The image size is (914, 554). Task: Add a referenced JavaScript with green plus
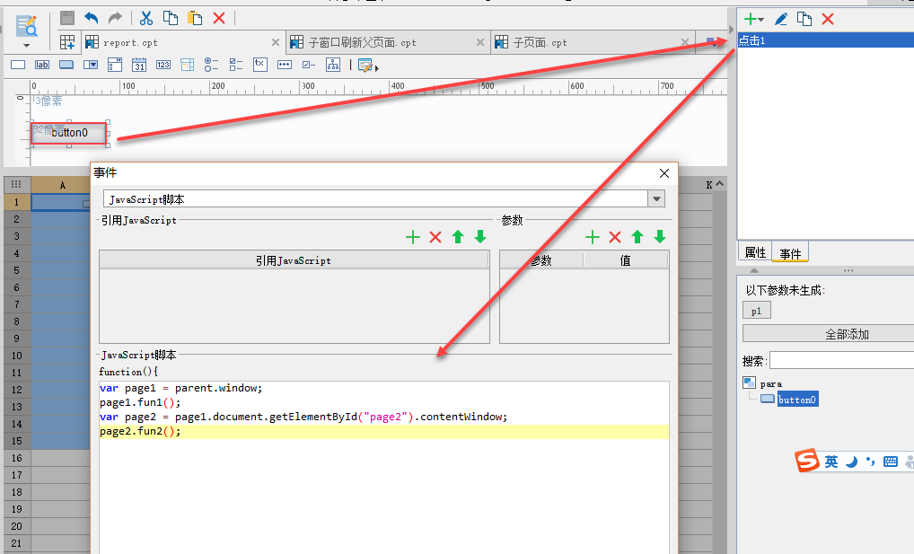pyautogui.click(x=413, y=237)
